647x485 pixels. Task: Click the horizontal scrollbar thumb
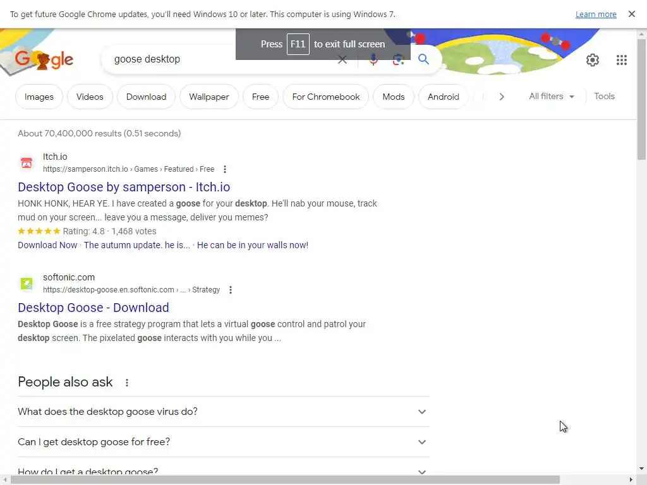coord(285,480)
